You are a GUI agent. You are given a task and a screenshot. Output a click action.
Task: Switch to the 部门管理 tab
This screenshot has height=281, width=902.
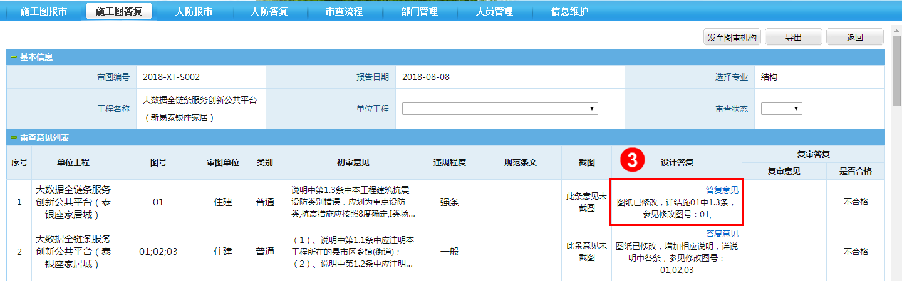(419, 11)
